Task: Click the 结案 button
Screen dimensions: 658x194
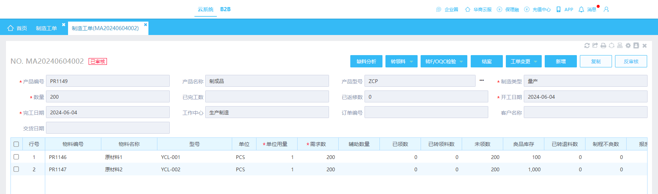Action: click(x=487, y=61)
